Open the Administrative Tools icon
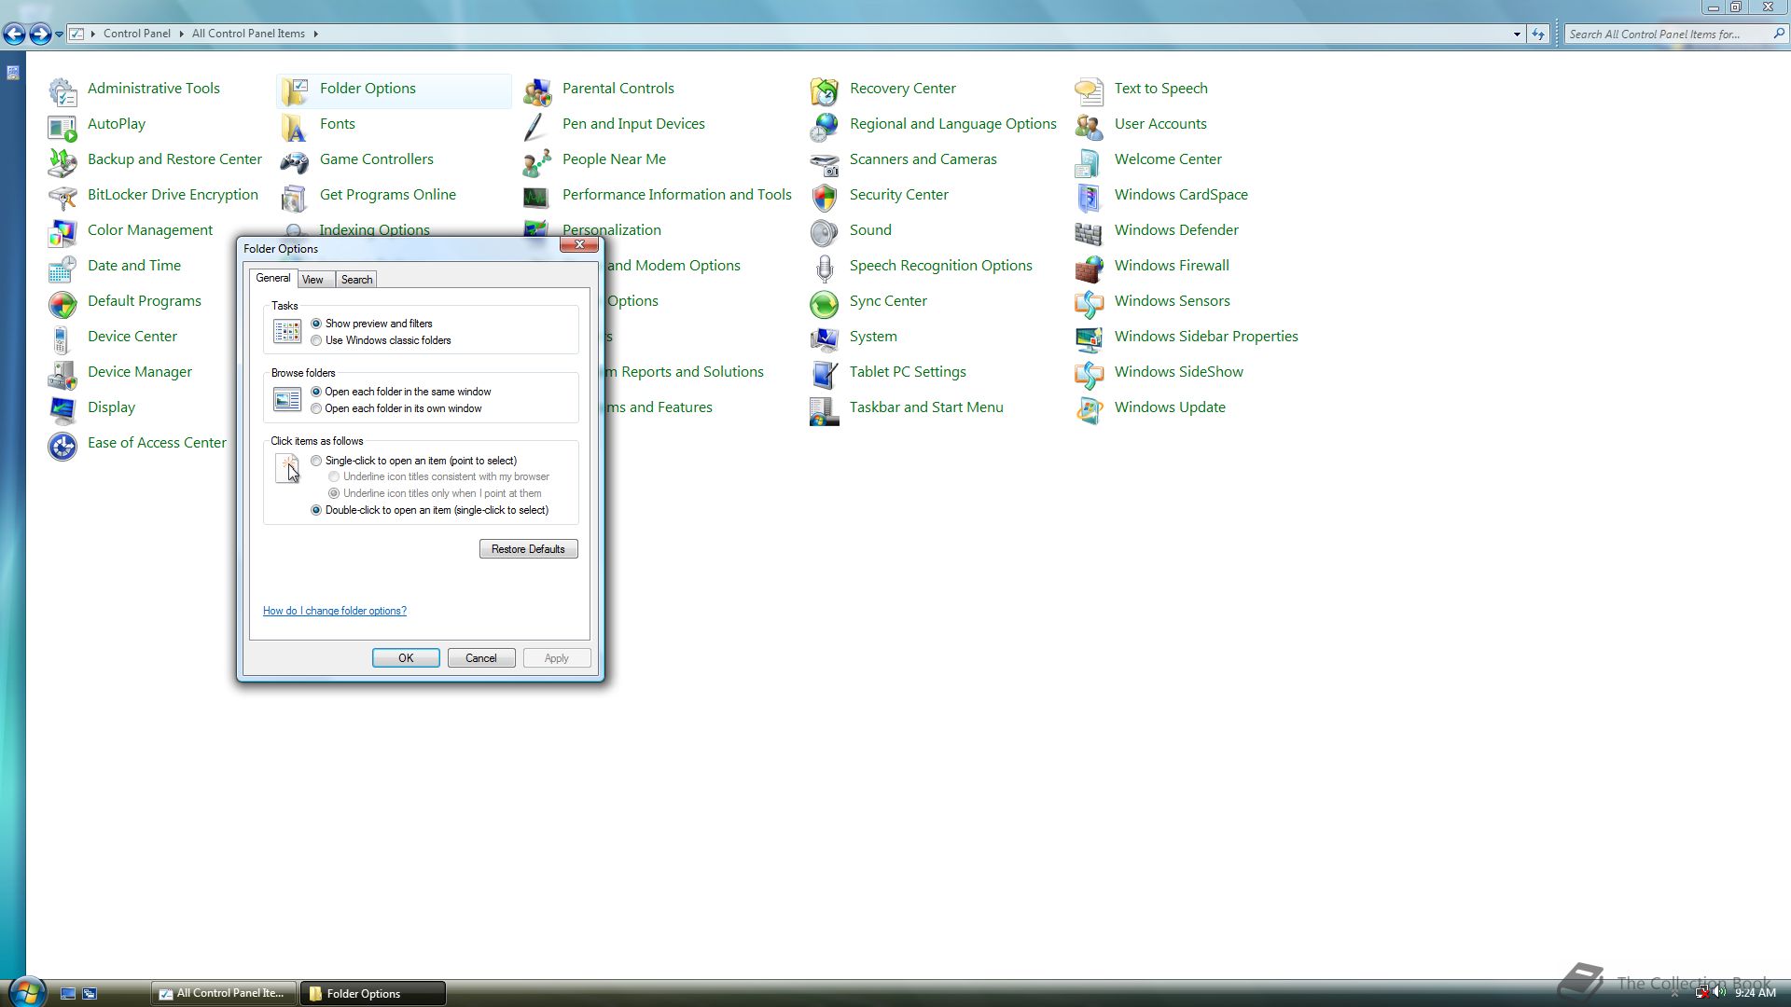Viewport: 1791px width, 1007px height. 62,90
